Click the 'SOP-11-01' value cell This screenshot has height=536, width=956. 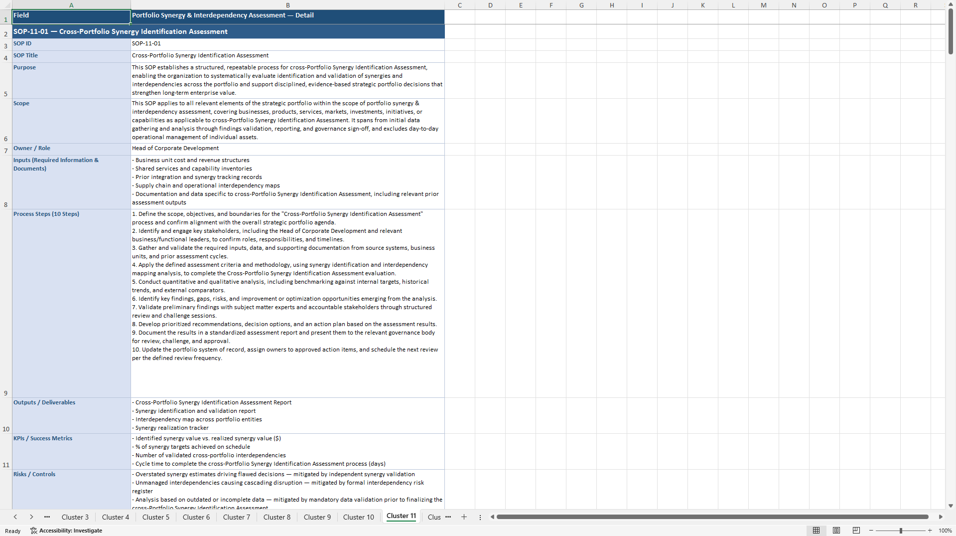[x=287, y=44]
